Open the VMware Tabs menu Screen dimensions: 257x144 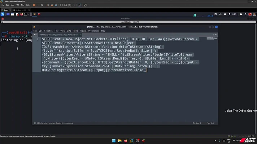22,5
